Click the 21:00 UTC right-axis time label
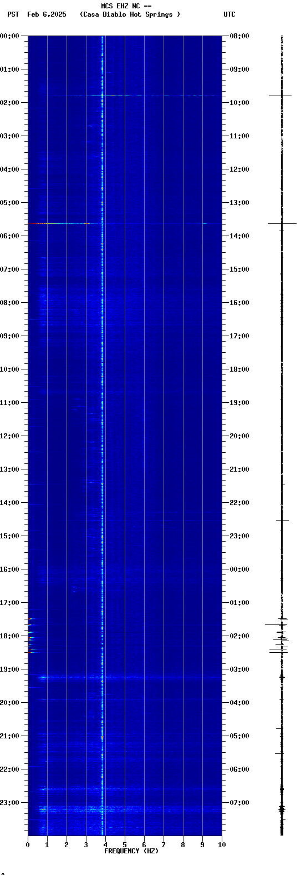The width and height of the screenshot is (306, 880). [x=239, y=469]
